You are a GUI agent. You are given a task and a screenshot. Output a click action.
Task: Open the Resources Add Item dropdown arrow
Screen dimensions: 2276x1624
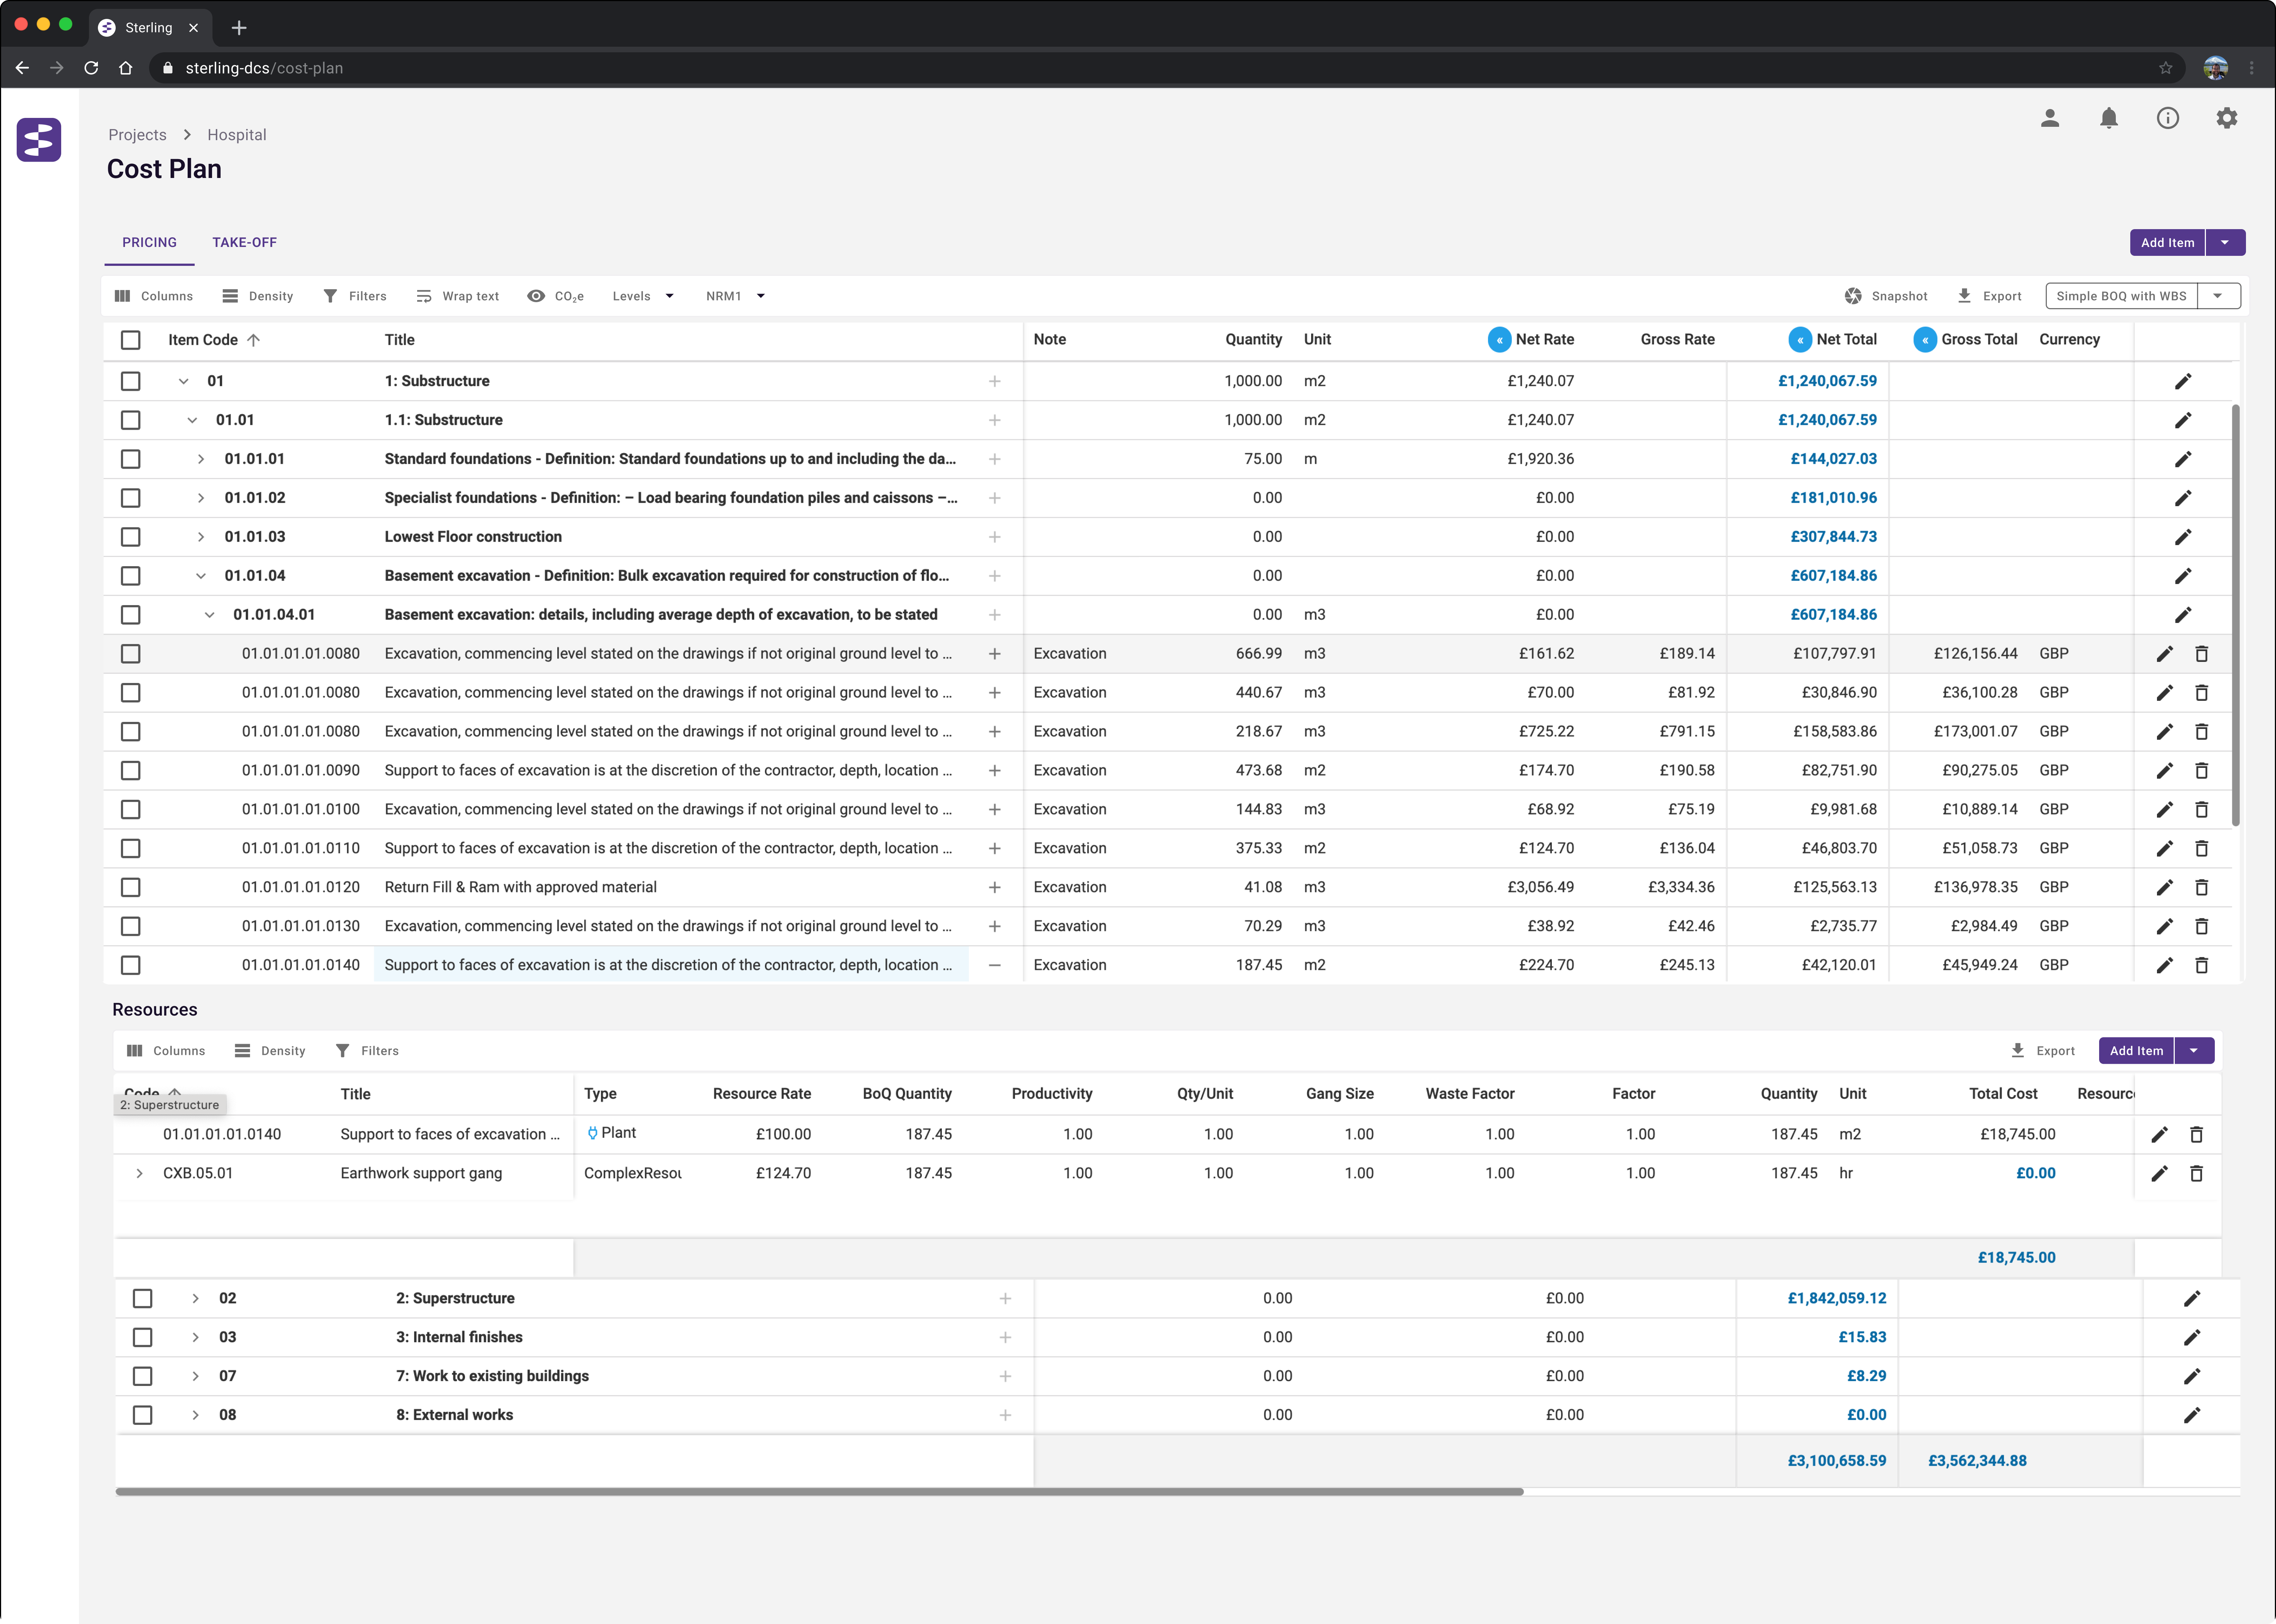pos(2194,1051)
